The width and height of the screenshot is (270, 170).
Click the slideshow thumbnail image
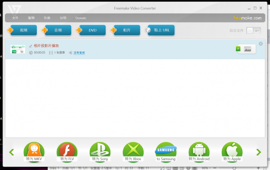coord(18,49)
